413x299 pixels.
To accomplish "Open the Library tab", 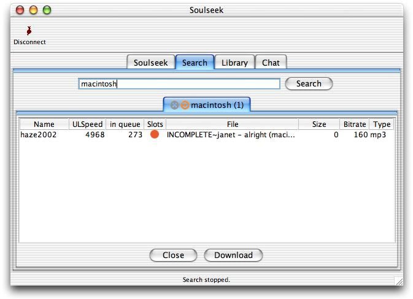I will click(x=234, y=62).
